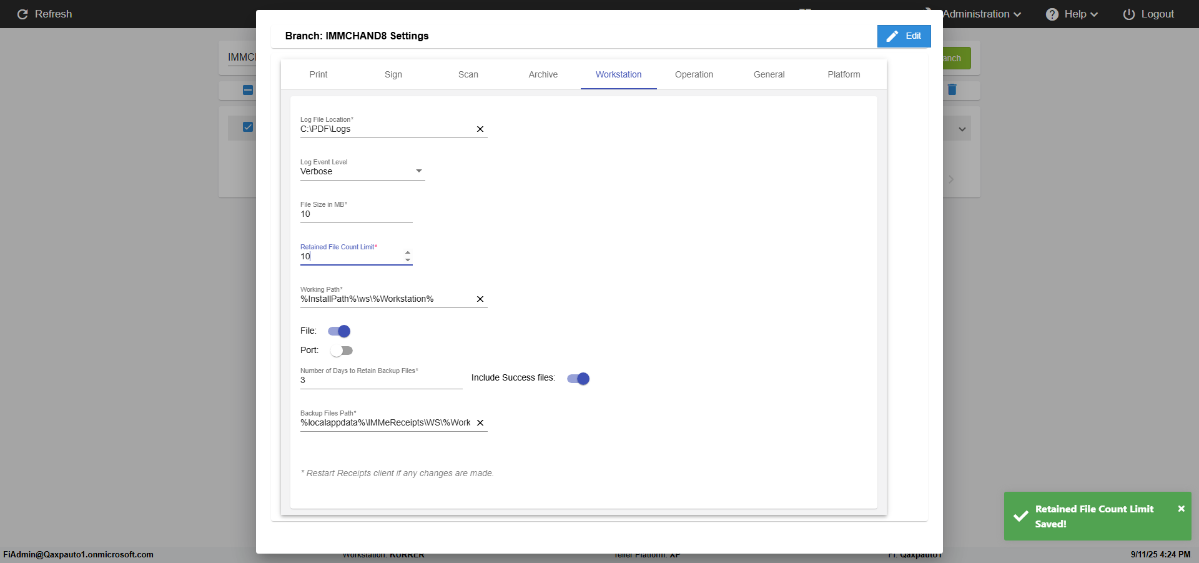Clear the Working Path field
This screenshot has width=1199, height=563.
pos(480,299)
